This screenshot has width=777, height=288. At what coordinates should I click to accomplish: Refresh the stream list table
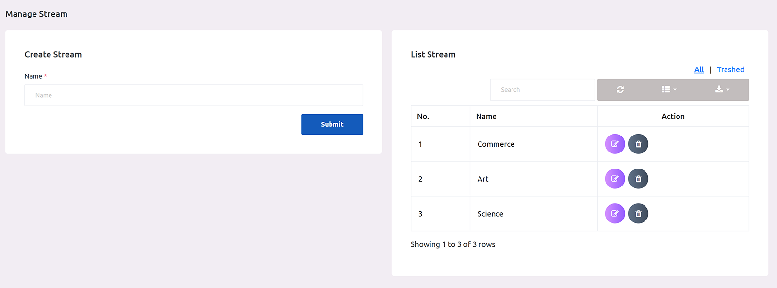(620, 90)
